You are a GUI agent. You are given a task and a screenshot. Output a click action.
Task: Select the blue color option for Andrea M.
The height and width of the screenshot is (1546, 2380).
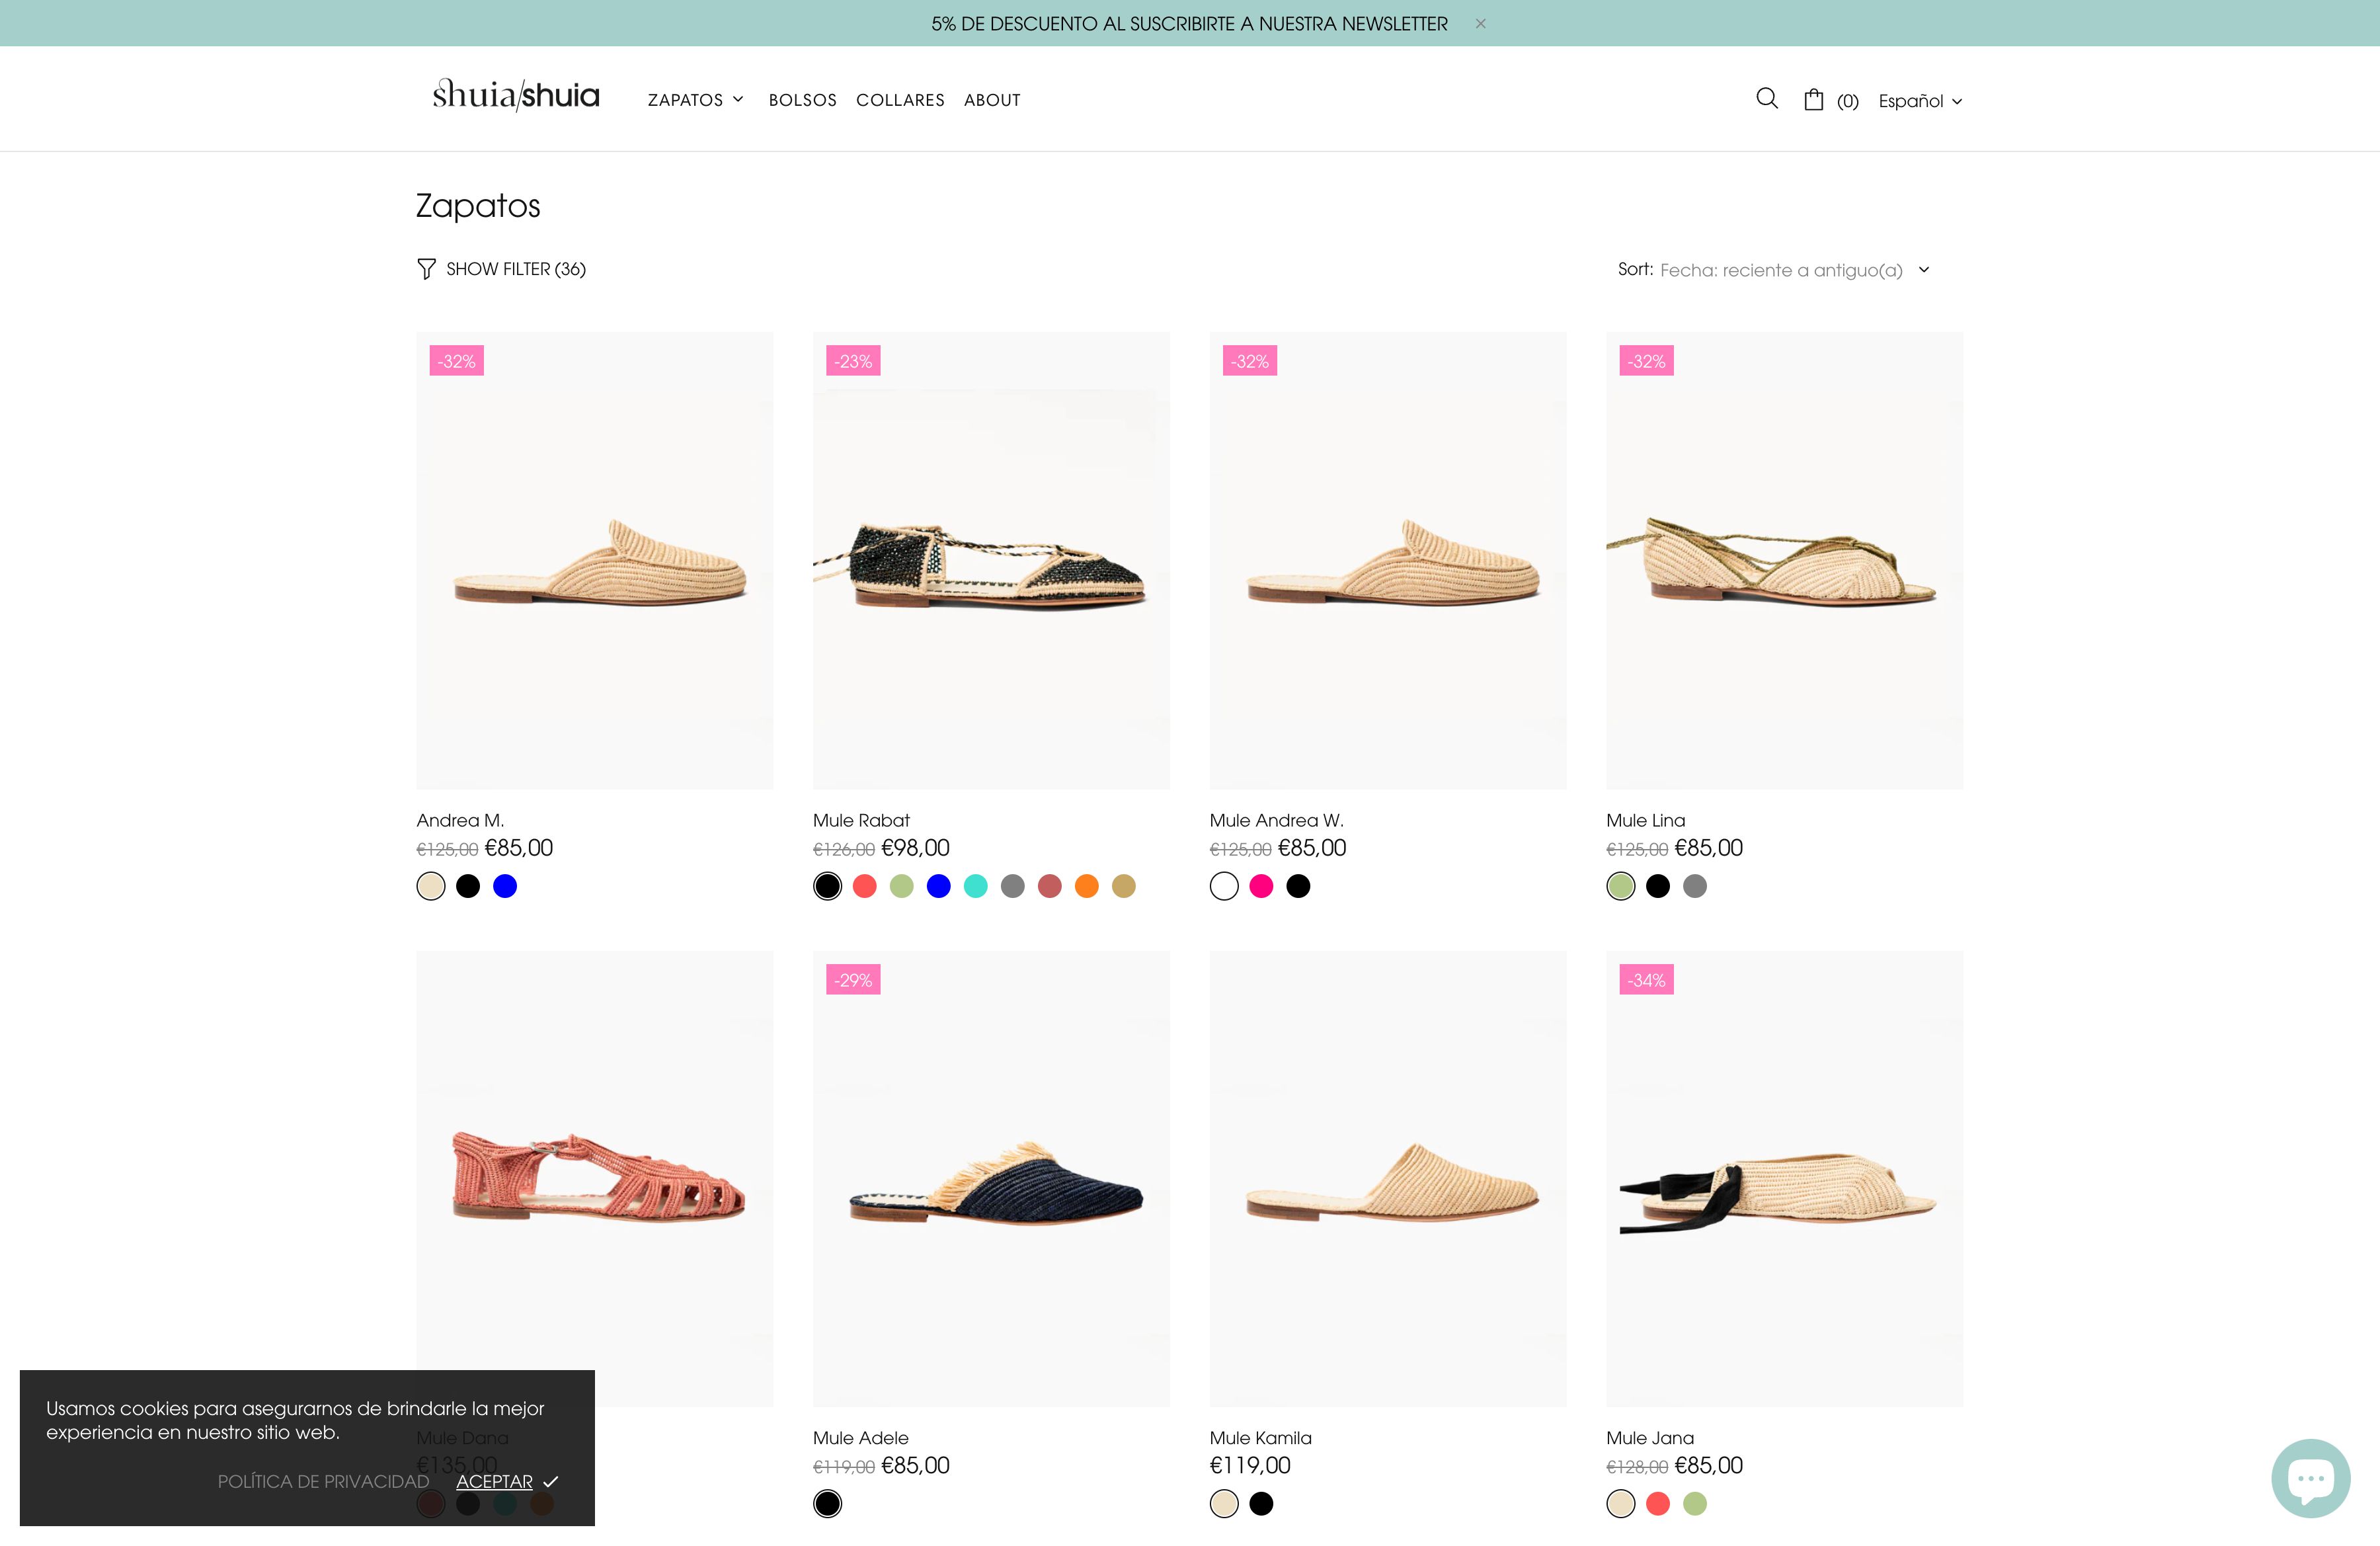click(505, 886)
